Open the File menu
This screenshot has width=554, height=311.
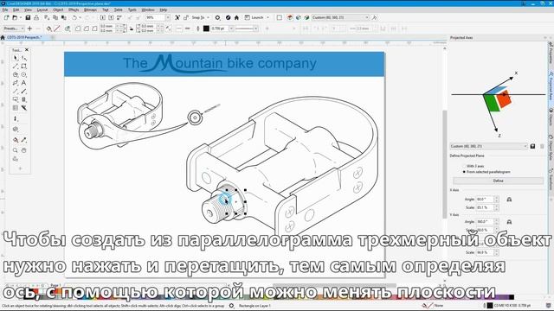point(5,10)
